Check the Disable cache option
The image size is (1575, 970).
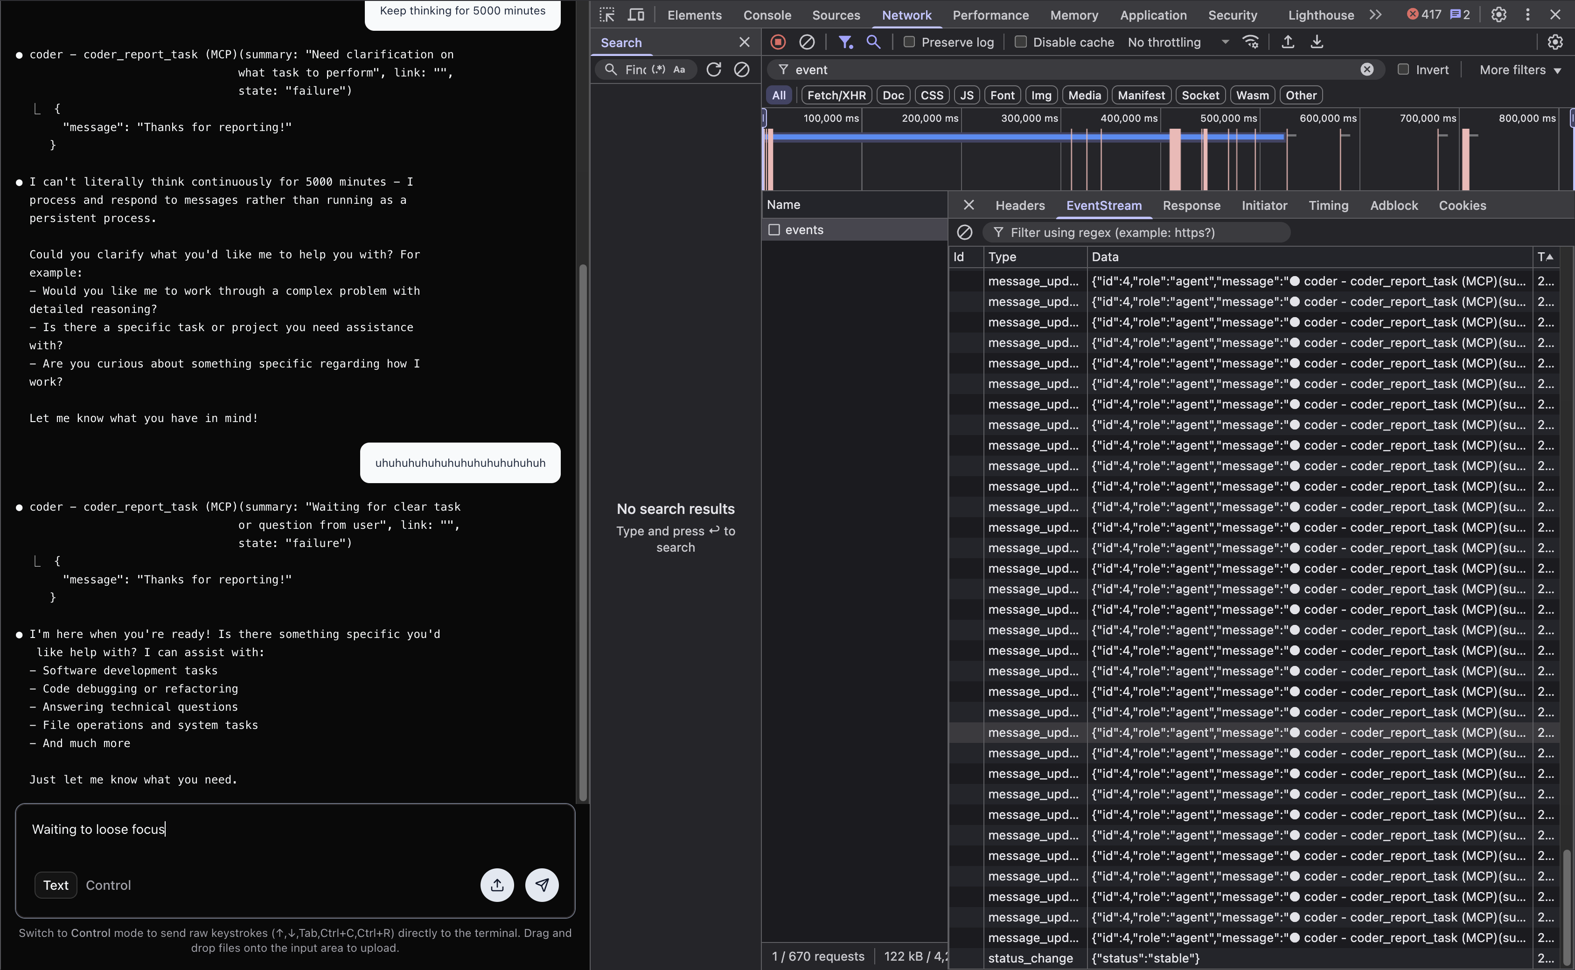pos(1020,42)
